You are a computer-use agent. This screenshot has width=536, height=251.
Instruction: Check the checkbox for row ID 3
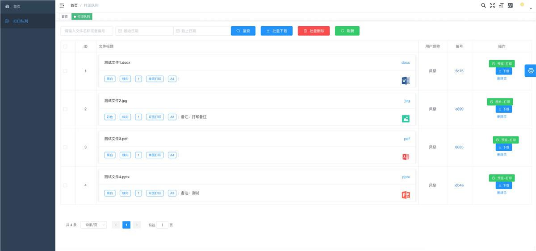click(65, 147)
